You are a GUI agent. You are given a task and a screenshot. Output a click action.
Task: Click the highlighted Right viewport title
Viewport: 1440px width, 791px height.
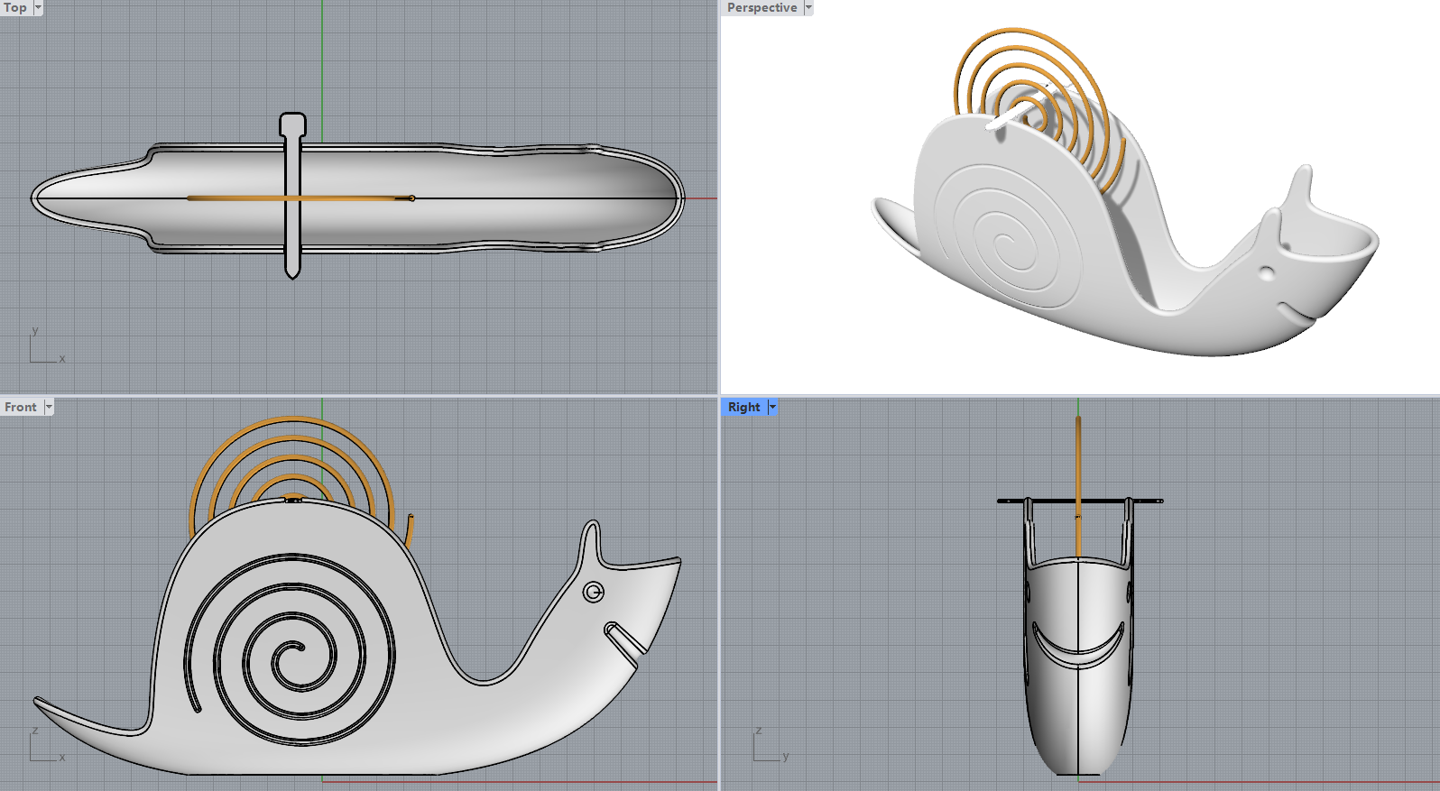(743, 407)
